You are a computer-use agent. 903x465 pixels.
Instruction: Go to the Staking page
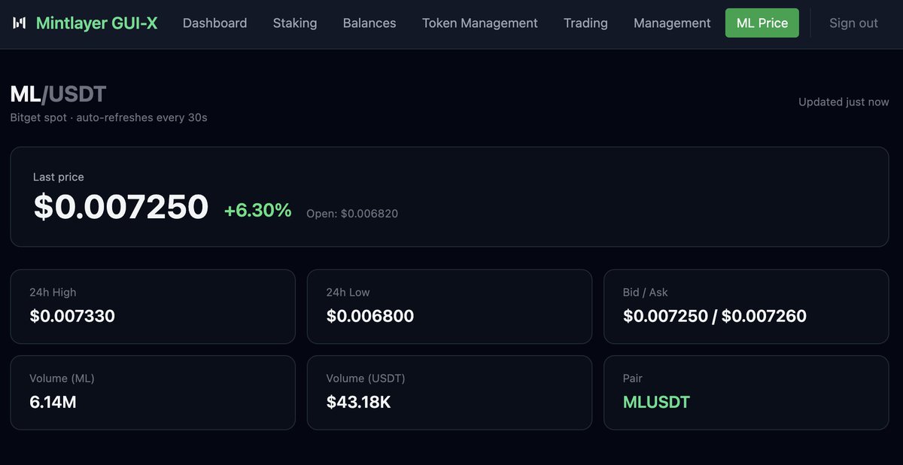295,23
